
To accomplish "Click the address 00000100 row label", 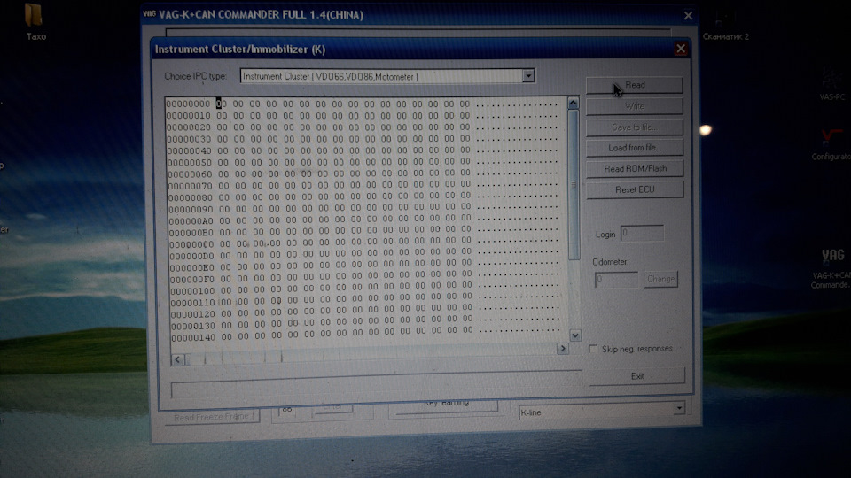I will coord(192,291).
